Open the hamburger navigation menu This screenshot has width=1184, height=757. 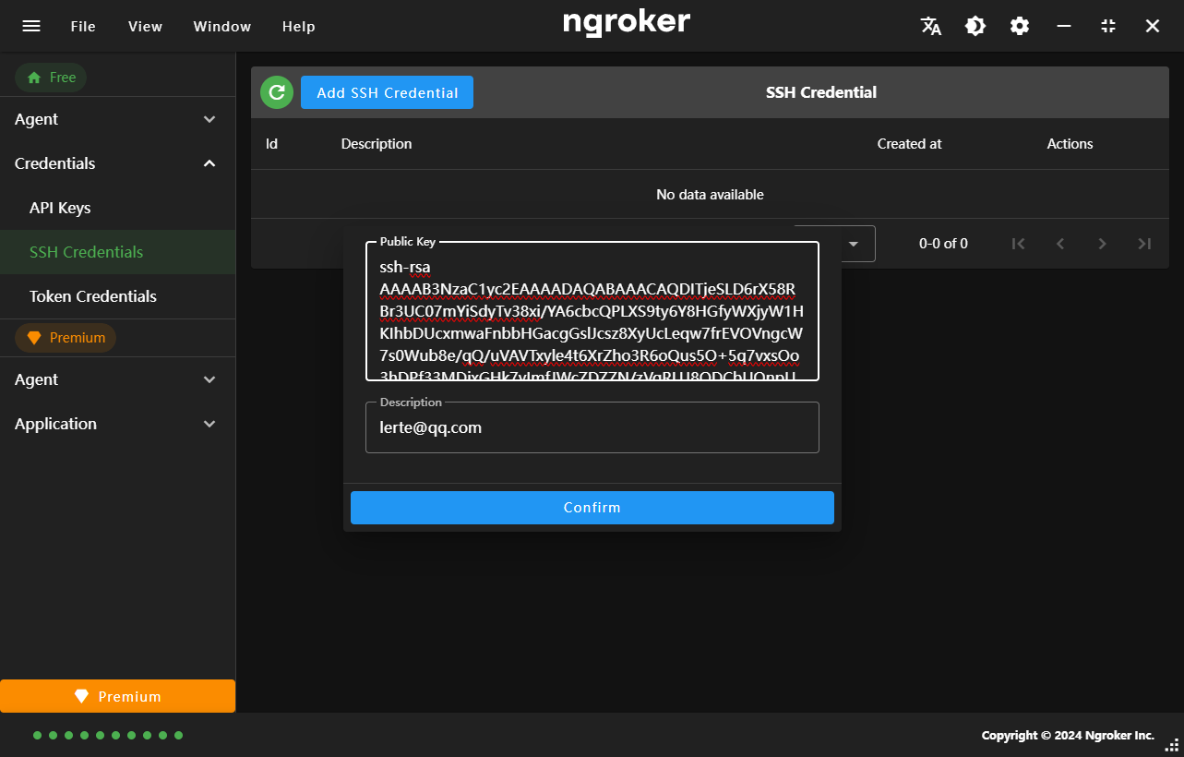31,26
